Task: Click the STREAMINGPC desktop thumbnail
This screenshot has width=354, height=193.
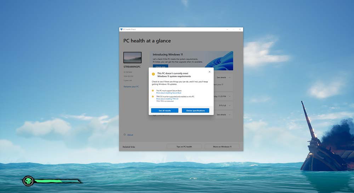Action: click(132, 58)
